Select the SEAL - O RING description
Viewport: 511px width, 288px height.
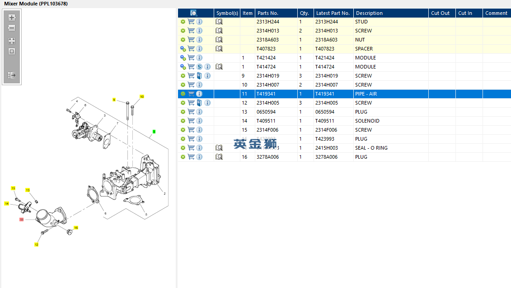[391, 148]
